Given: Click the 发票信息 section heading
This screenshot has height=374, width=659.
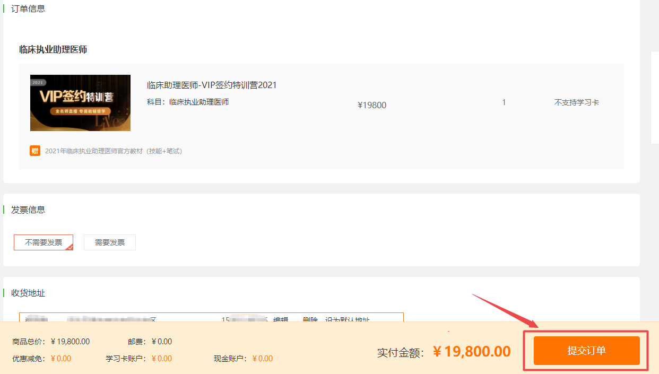Looking at the screenshot, I should pos(28,210).
